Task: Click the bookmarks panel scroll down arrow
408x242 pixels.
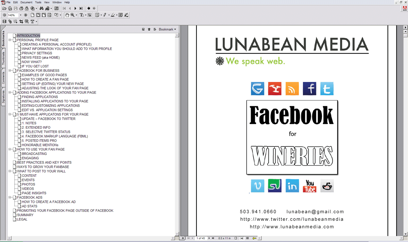Action: click(x=177, y=234)
